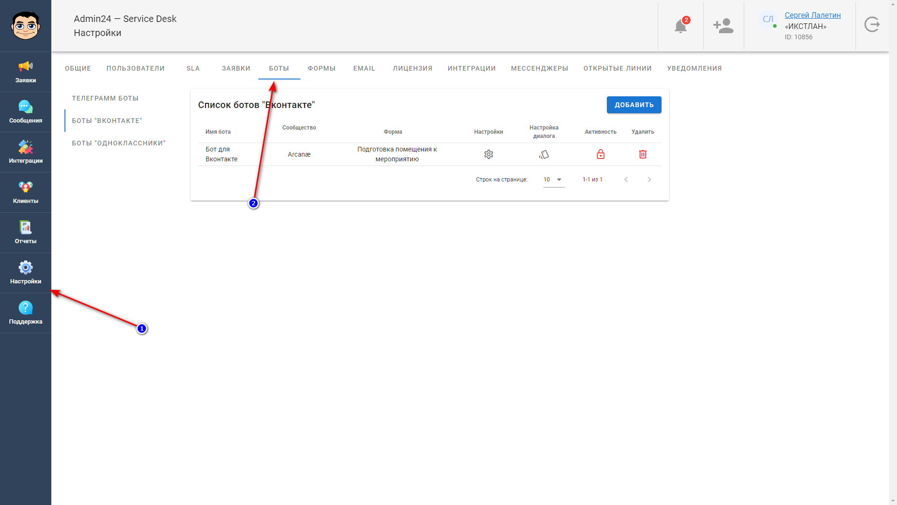
Task: Click the Настройка диалога column header
Action: pos(544,132)
